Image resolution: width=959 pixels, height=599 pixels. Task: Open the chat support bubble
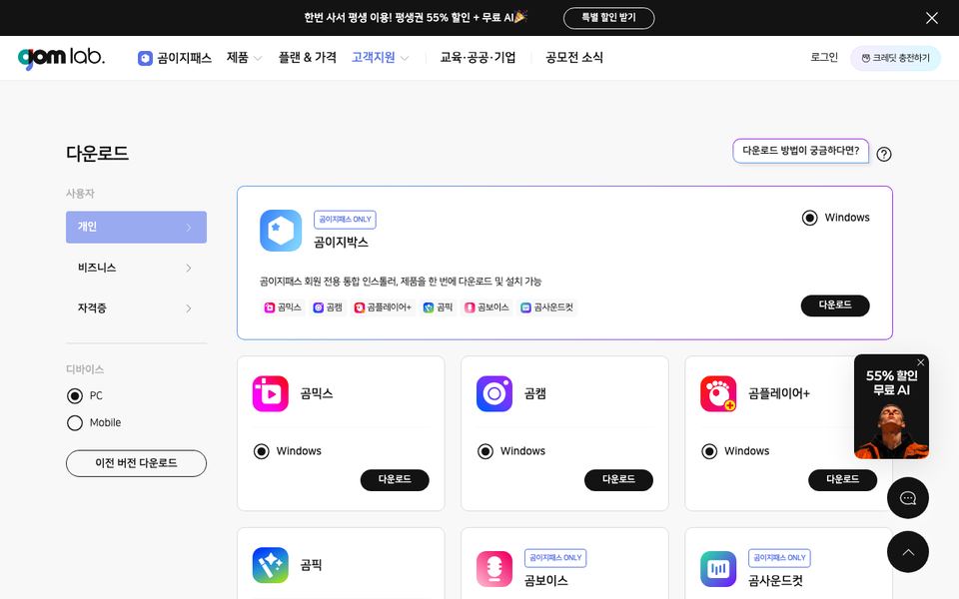pyautogui.click(x=908, y=498)
